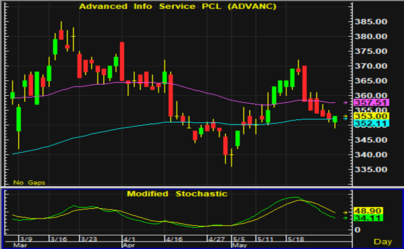Click the 375.00 price axis label
Image resolution: width=404 pixels, height=249 pixels.
pos(371,51)
